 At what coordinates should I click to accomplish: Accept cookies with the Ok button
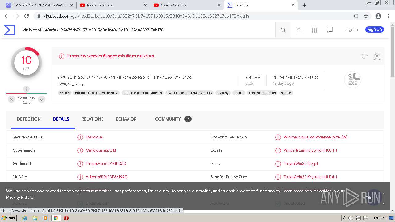coord(368,198)
